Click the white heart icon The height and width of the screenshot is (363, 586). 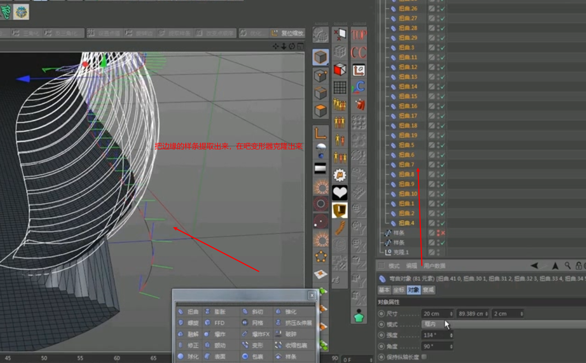(x=340, y=193)
